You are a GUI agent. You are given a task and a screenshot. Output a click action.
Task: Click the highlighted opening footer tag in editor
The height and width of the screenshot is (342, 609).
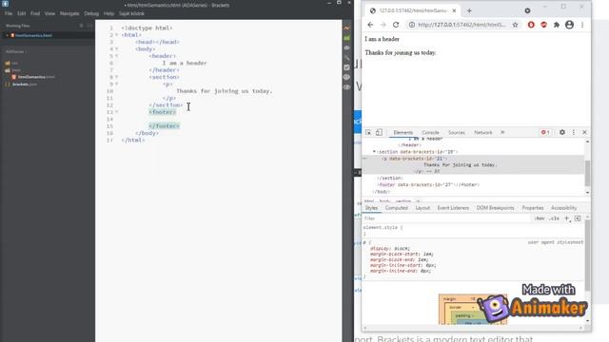[163, 112]
